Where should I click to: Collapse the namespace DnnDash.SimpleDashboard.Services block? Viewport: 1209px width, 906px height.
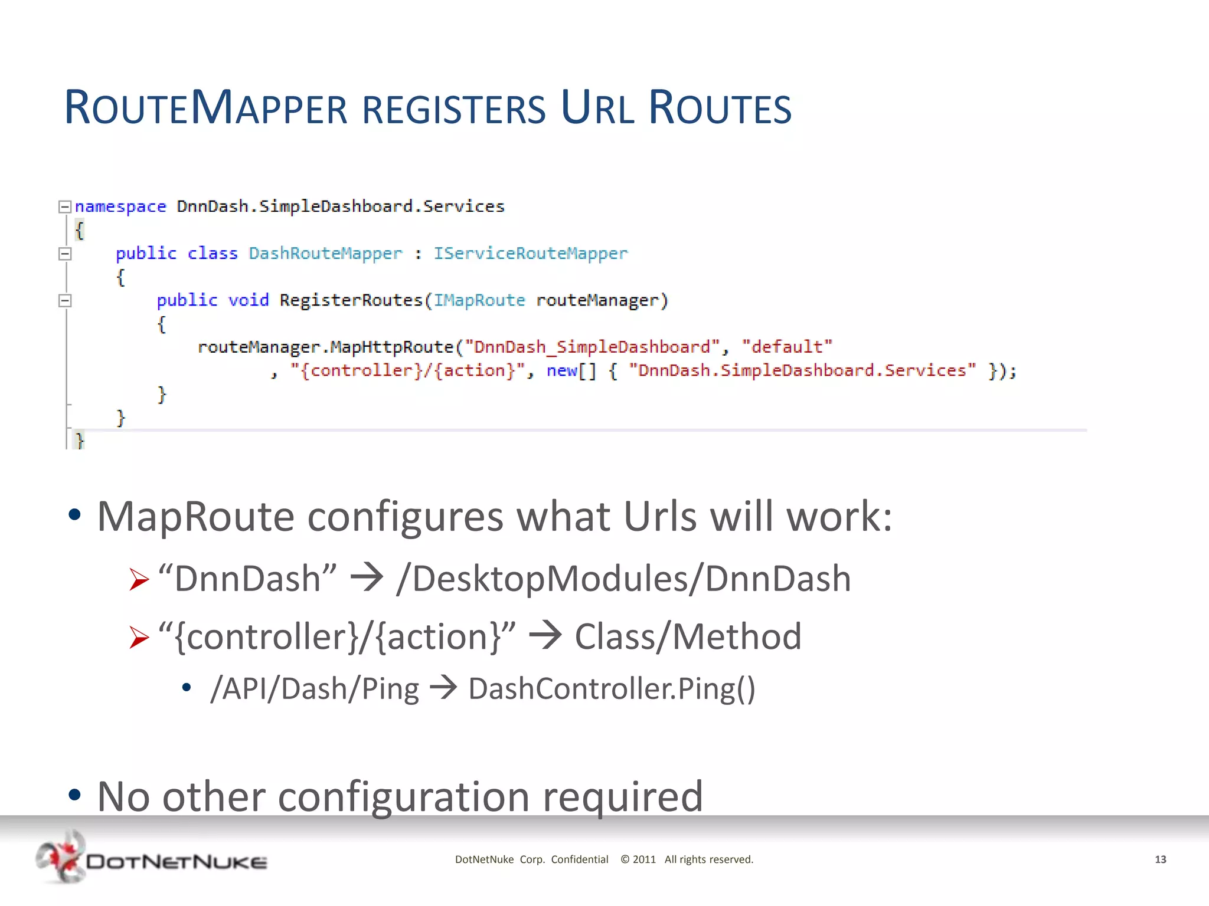65,206
